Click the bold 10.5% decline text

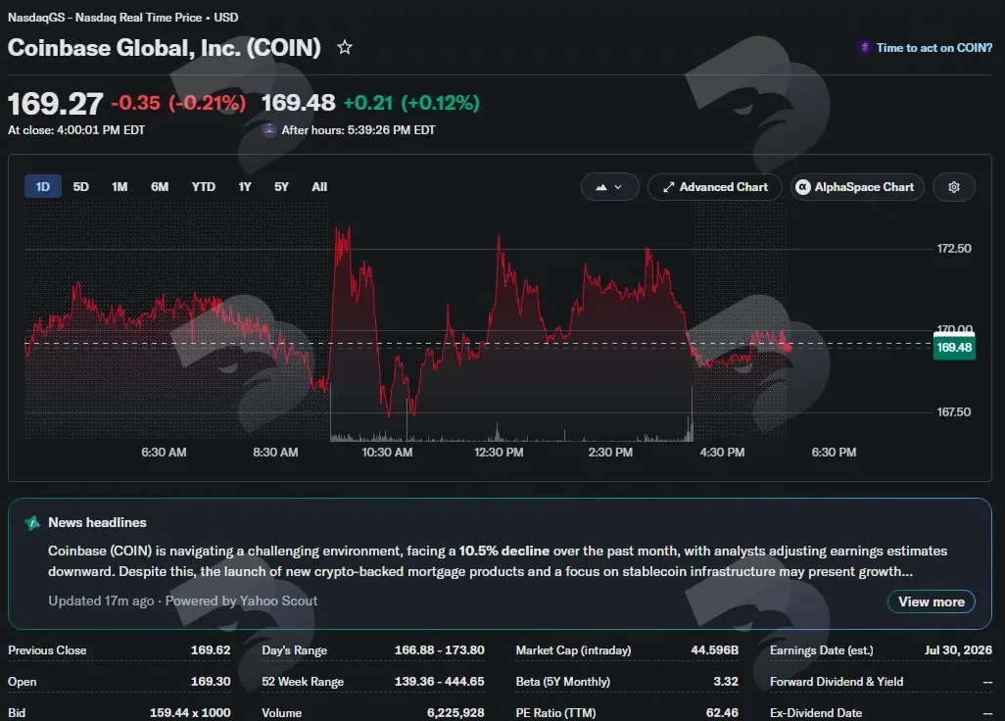pyautogui.click(x=503, y=552)
